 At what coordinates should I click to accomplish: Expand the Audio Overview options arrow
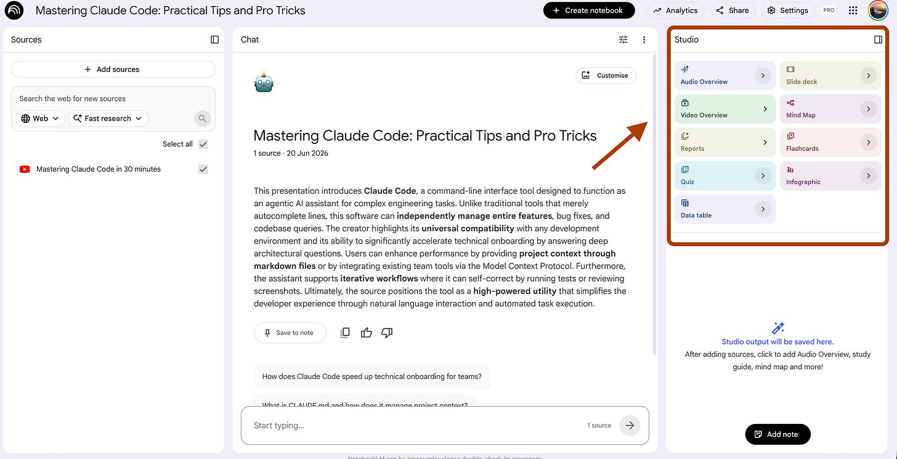[x=763, y=76]
